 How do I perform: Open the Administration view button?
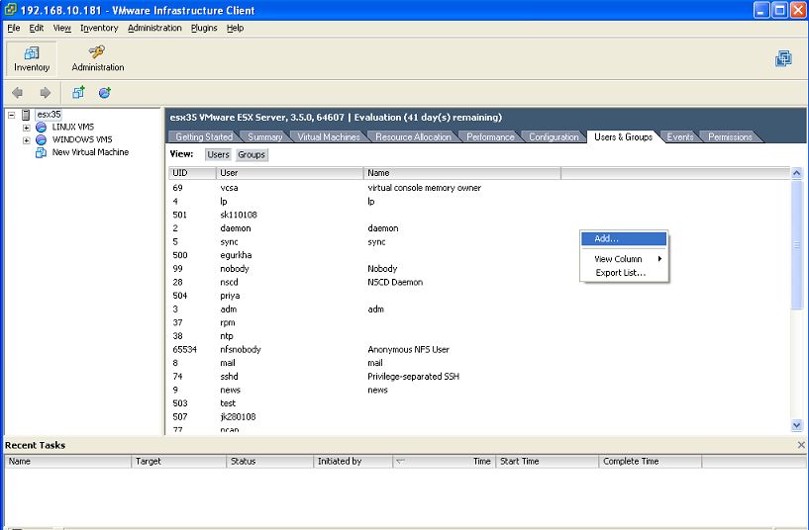point(97,58)
